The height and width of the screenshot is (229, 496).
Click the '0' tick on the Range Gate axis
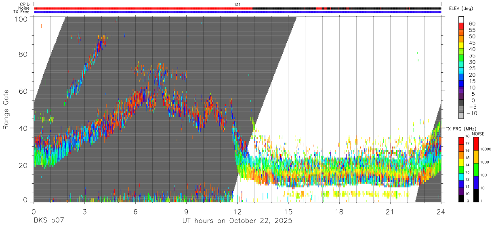pyautogui.click(x=25, y=200)
